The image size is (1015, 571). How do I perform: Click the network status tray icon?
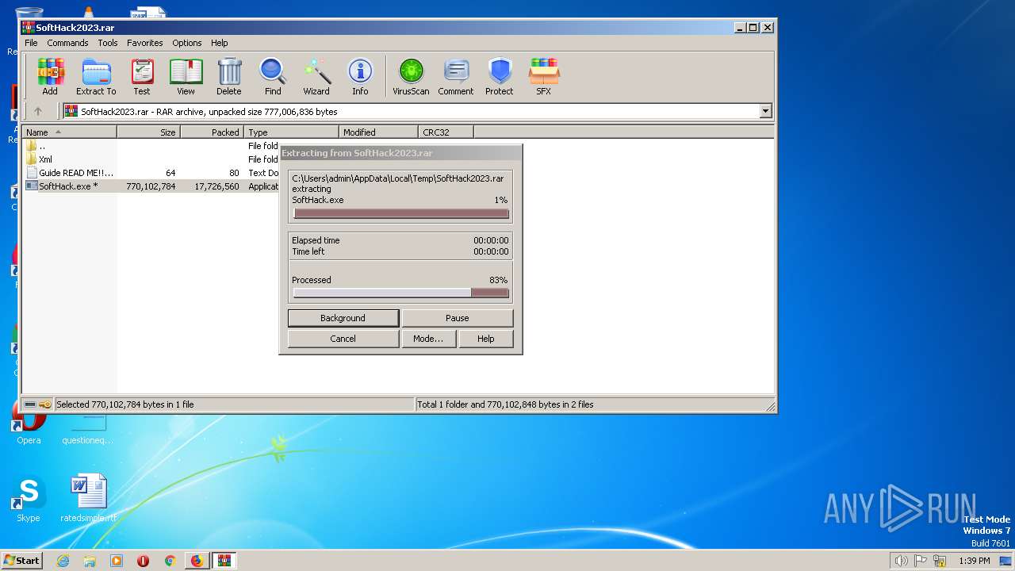coord(939,561)
